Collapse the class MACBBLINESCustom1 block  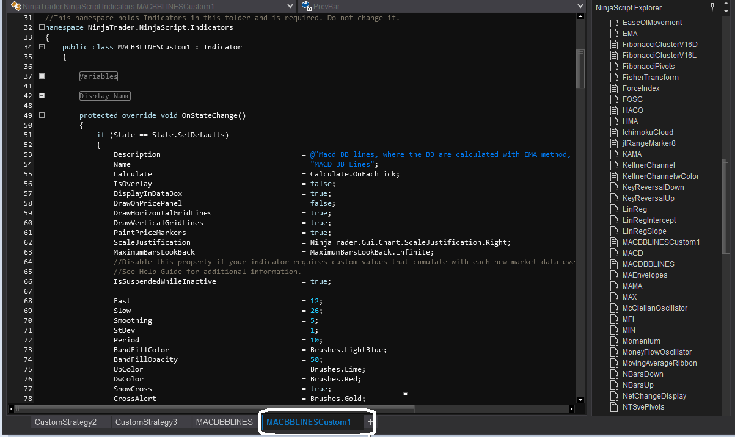coord(42,47)
